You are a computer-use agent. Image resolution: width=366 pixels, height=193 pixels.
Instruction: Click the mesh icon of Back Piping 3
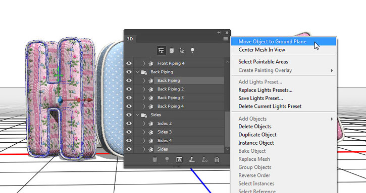coord(151,98)
